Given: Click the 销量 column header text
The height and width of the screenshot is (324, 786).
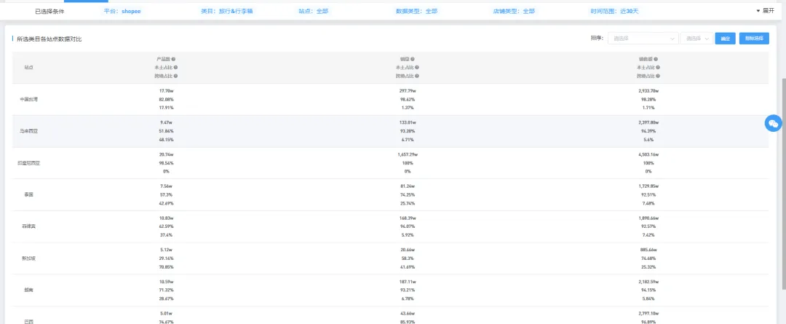Looking at the screenshot, I should pyautogui.click(x=405, y=59).
